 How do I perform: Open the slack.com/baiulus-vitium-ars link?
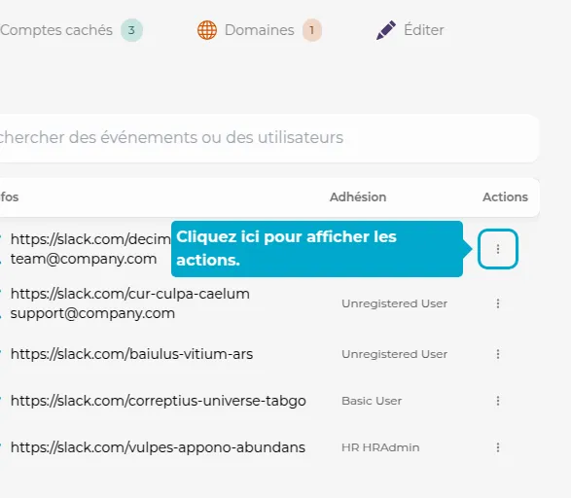point(131,354)
